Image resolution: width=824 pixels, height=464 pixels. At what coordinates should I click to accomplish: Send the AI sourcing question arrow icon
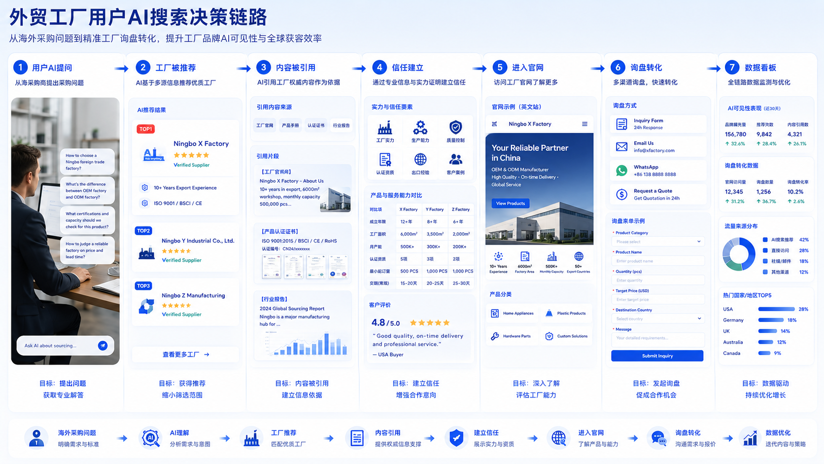[x=103, y=346]
